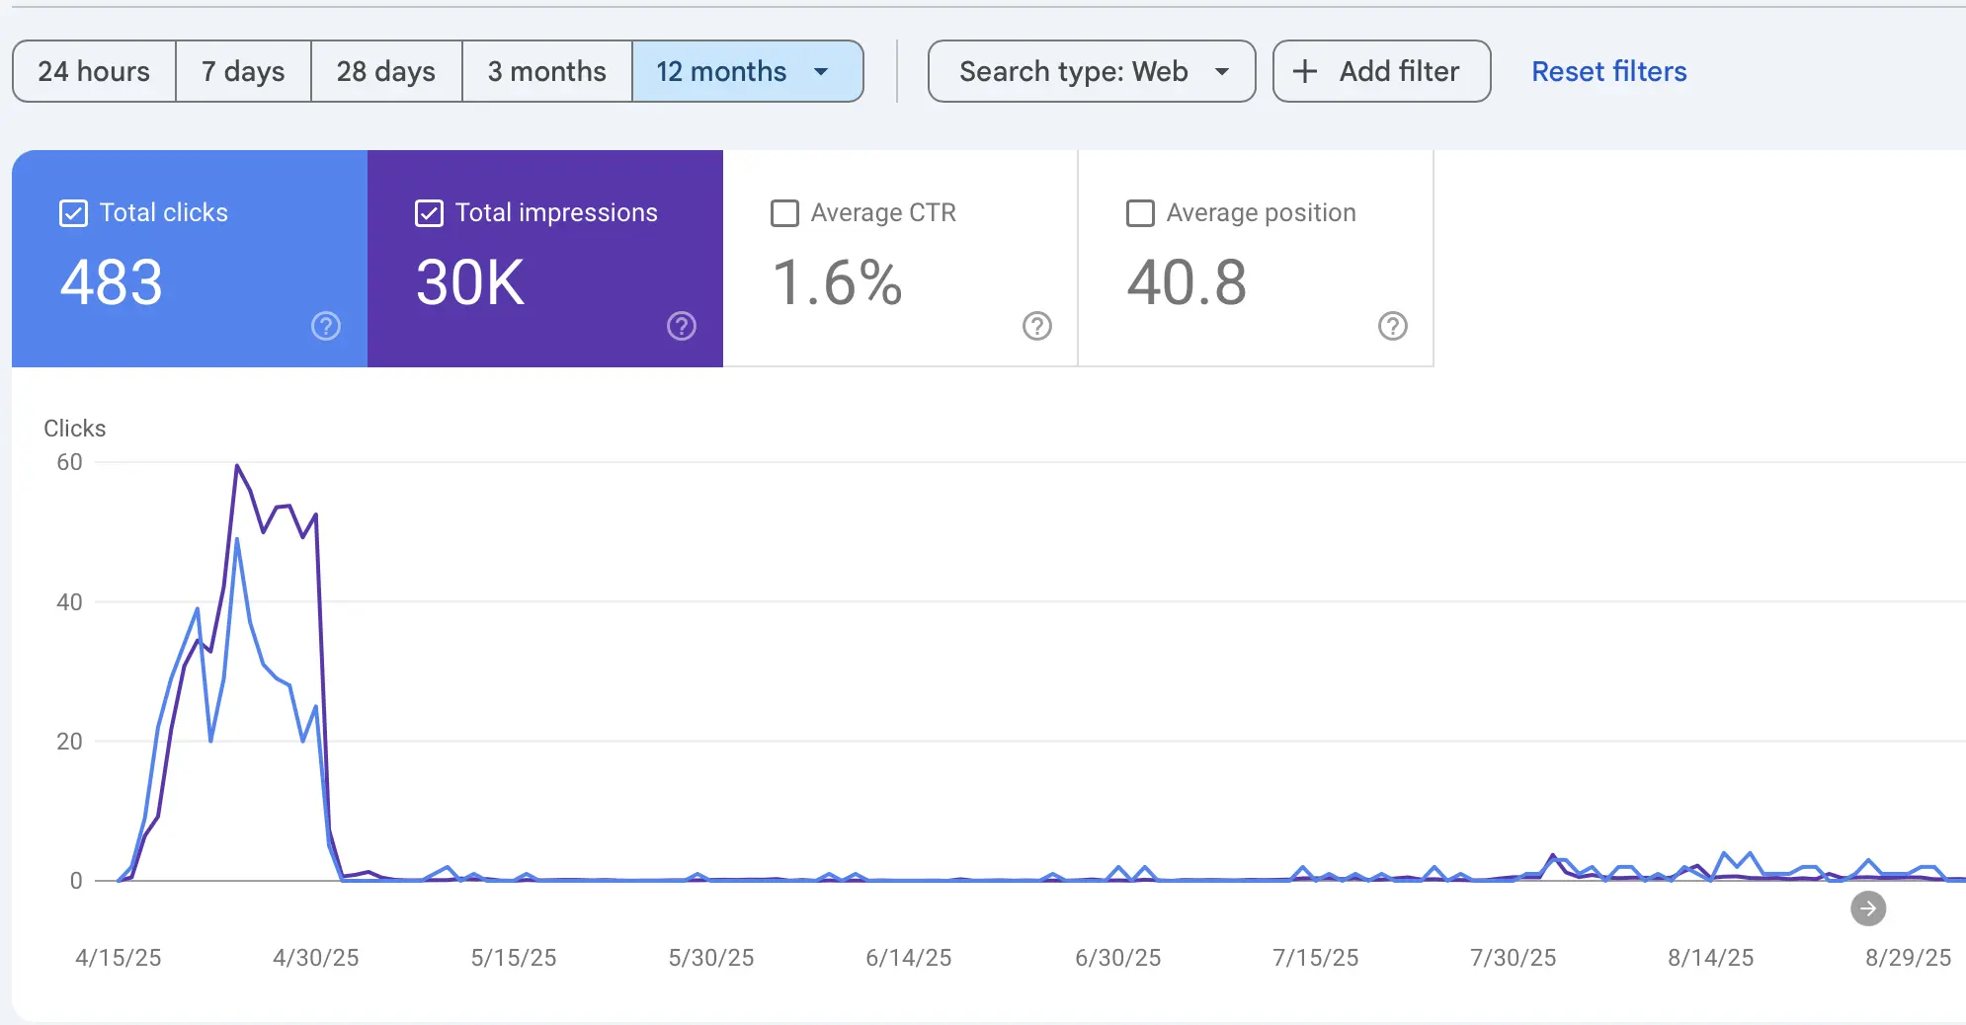Click the impressions peak on the chart
Screen dimensions: 1966x1025
[237, 466]
